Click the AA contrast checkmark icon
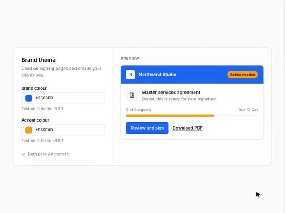The height and width of the screenshot is (213, 285). (x=24, y=154)
